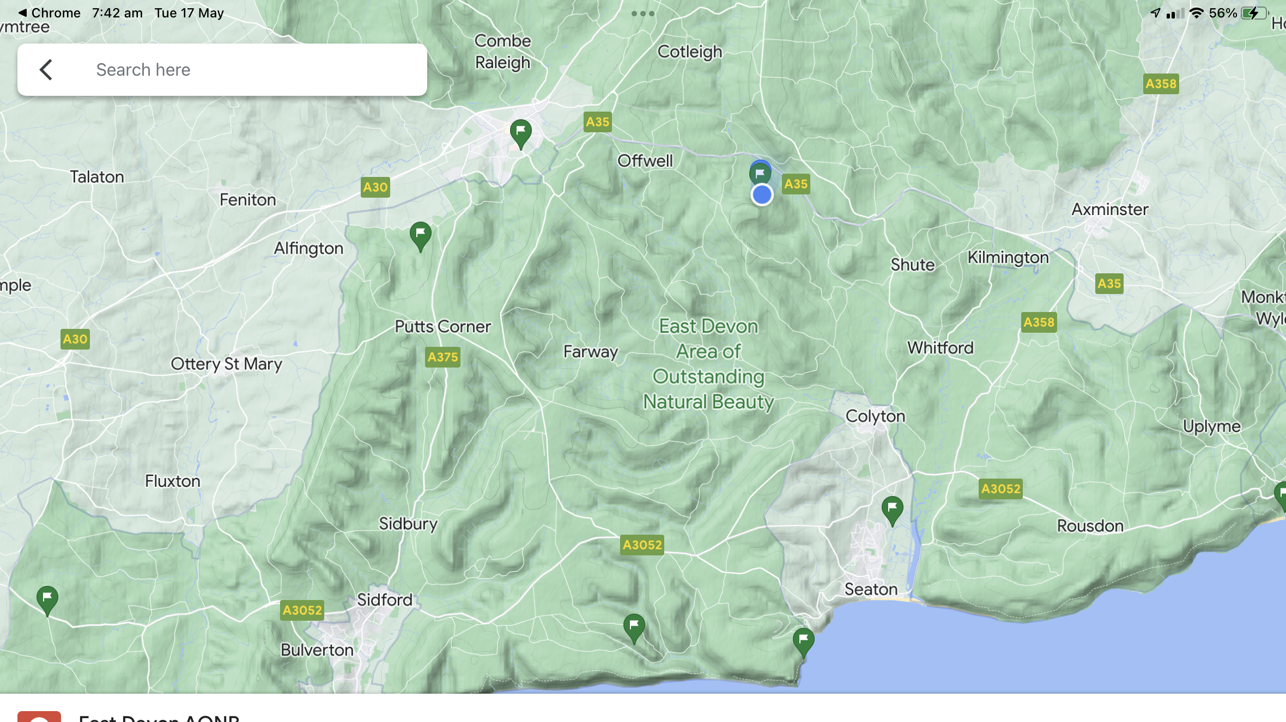Select the Axminster town label
The image size is (1286, 722).
(1109, 209)
